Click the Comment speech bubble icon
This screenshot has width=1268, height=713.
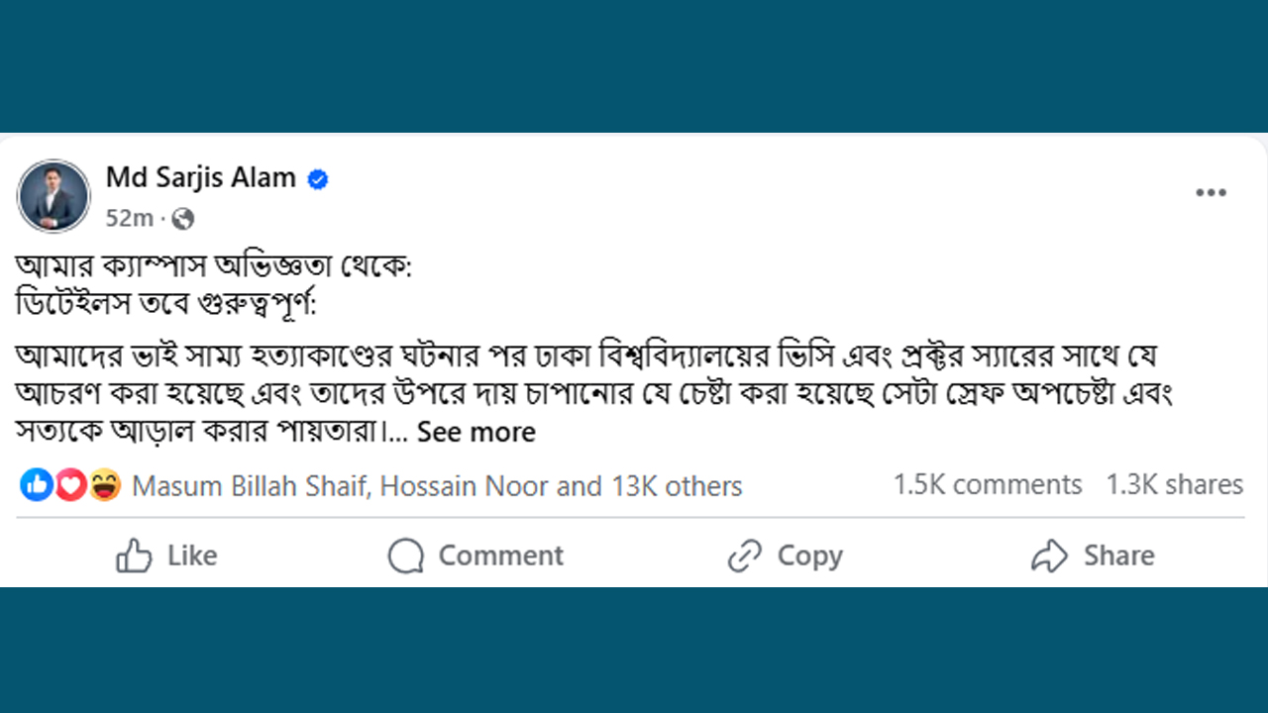pyautogui.click(x=406, y=557)
